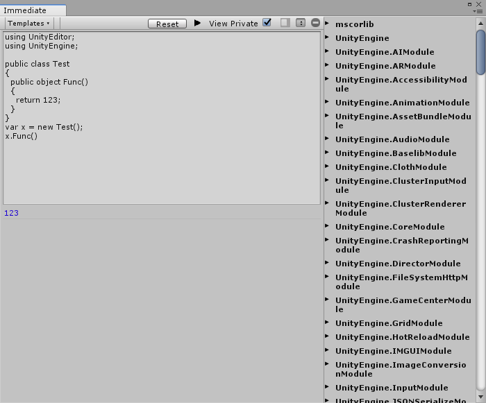The image size is (486, 403).
Task: Select UnityEngine.HotReloadModule entry
Action: 402,337
